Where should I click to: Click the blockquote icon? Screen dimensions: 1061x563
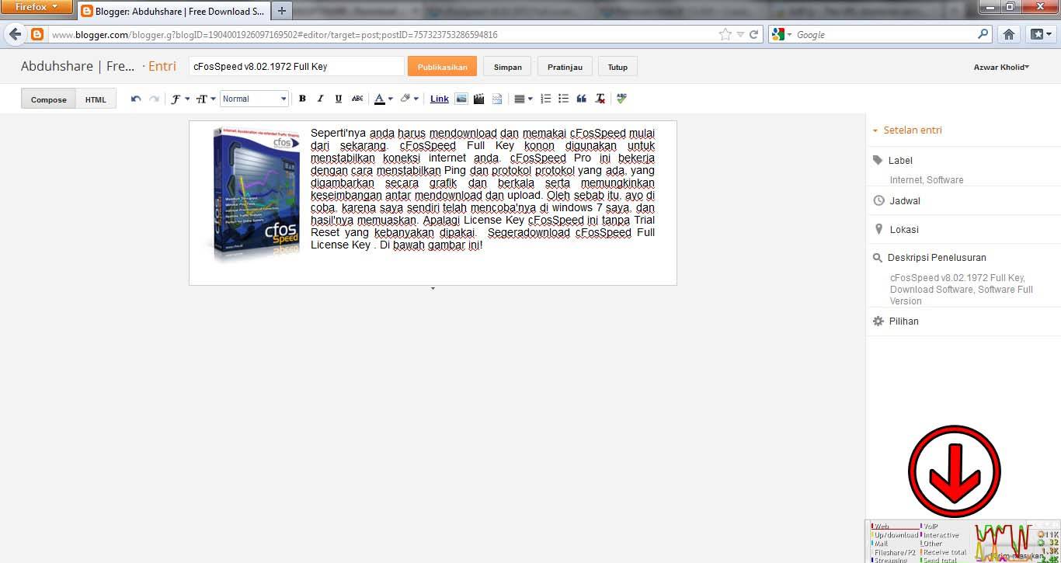click(582, 99)
